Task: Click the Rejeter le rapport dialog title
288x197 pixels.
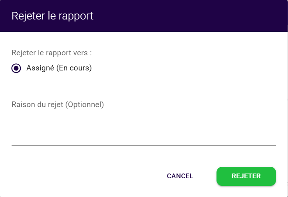Action: tap(52, 16)
